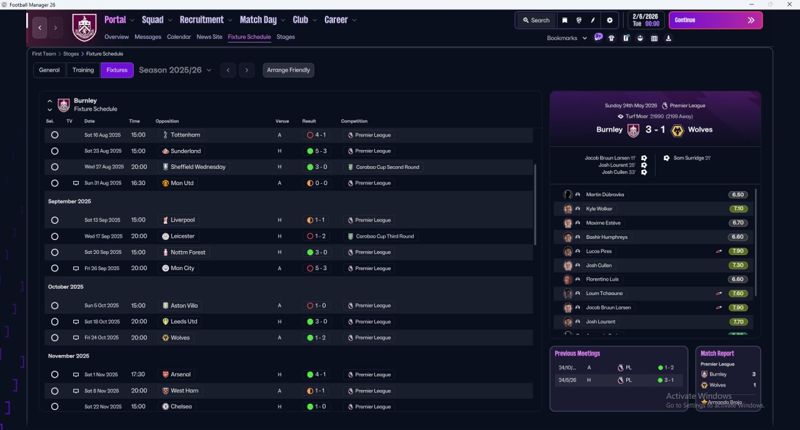The width and height of the screenshot is (800, 430).
Task: Open the Bookmarks dropdown
Action: pos(567,38)
